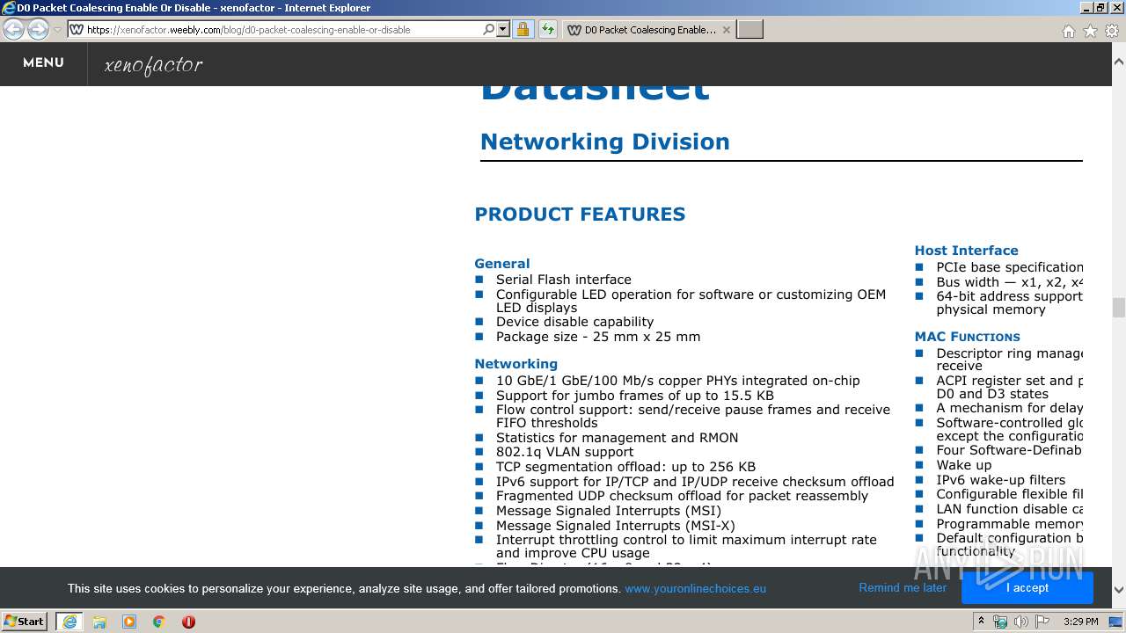
Task: Click the Networking section heading
Action: tap(515, 364)
